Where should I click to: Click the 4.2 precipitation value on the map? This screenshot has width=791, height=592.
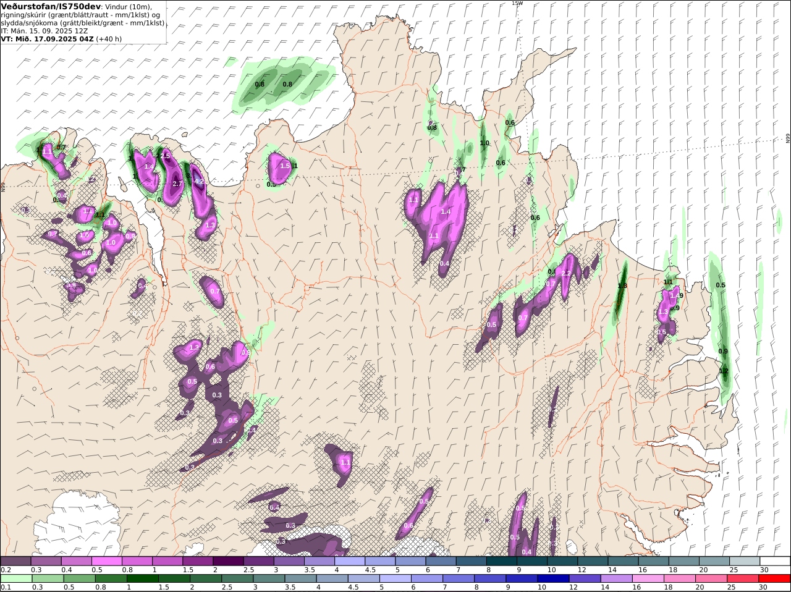[x=198, y=182]
